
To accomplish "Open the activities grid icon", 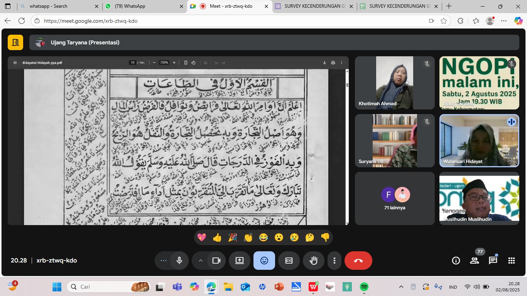I will click(511, 261).
